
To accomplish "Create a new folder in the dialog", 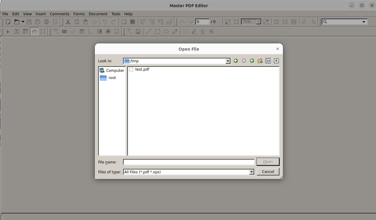I will coord(260,61).
